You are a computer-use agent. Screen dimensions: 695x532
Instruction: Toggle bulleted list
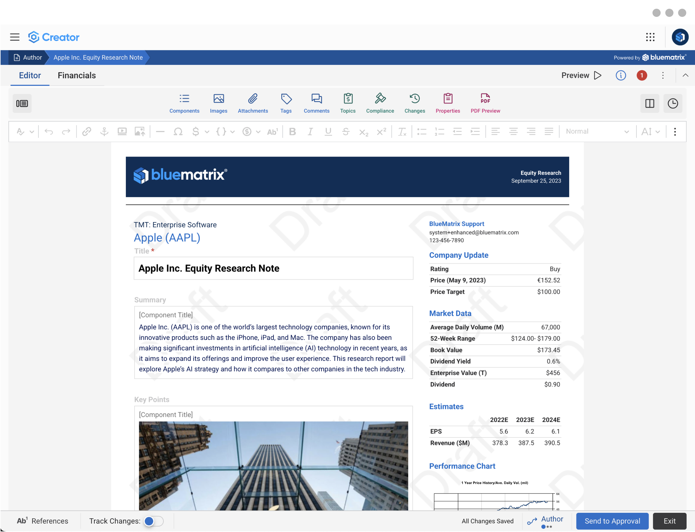click(x=421, y=132)
